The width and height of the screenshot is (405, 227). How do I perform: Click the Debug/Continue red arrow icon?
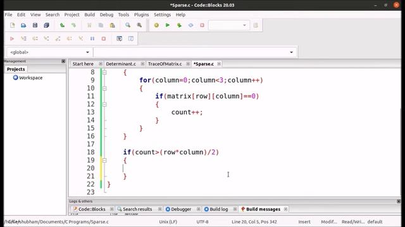(x=12, y=38)
